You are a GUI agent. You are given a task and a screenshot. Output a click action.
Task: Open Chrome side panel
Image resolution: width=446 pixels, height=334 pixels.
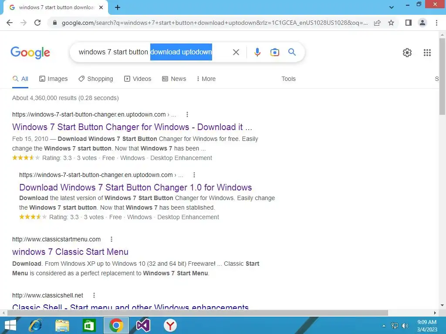tap(409, 23)
